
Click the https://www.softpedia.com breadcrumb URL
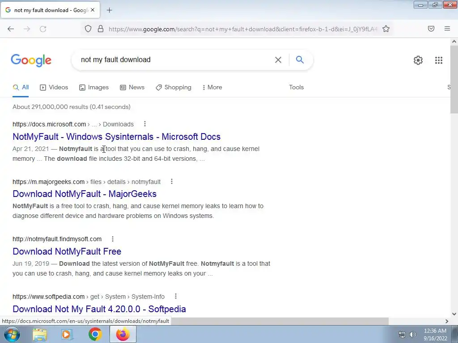point(48,297)
